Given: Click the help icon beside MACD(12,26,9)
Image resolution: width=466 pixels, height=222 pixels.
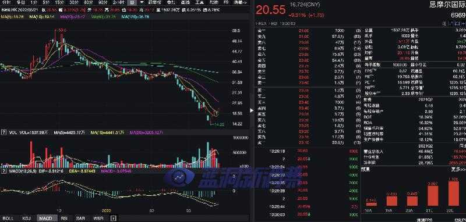Looking at the screenshot, I should pyautogui.click(x=4, y=171).
